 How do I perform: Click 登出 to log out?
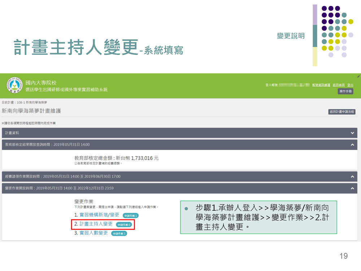350,85
